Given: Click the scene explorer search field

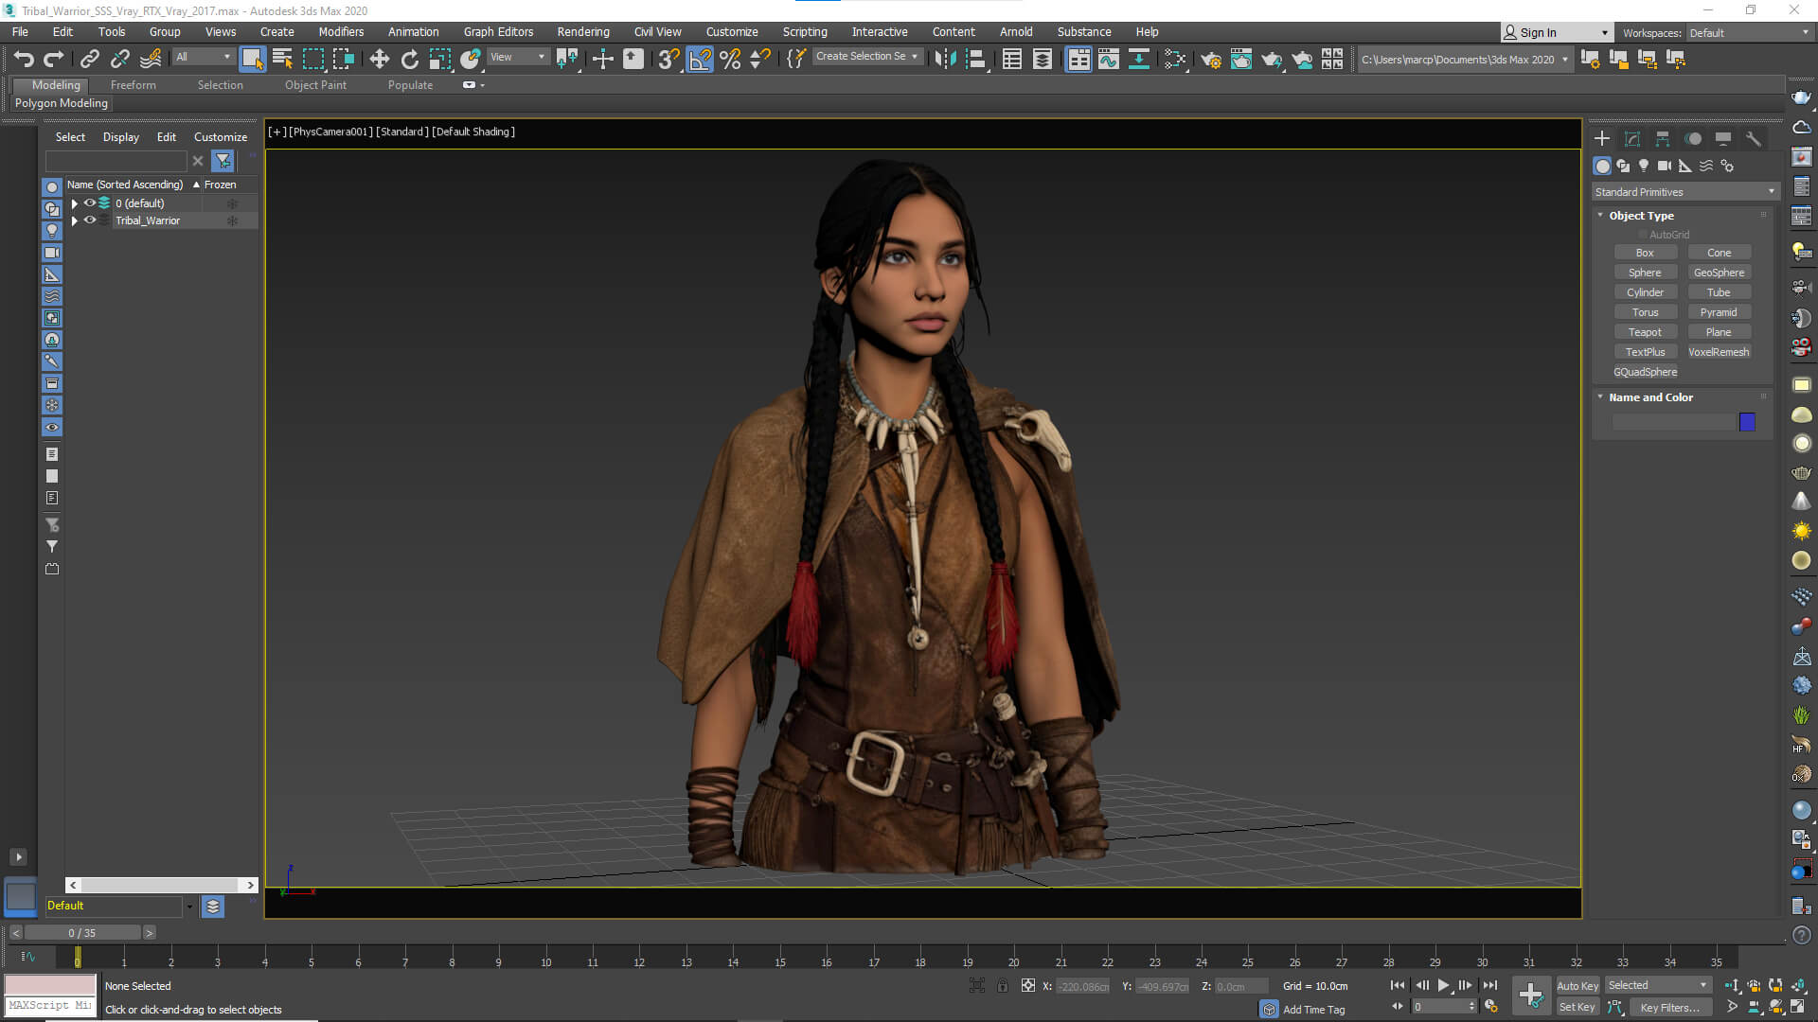Looking at the screenshot, I should pyautogui.click(x=116, y=162).
